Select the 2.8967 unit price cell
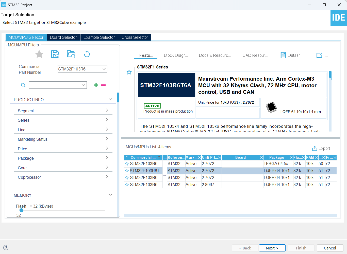 (211, 185)
